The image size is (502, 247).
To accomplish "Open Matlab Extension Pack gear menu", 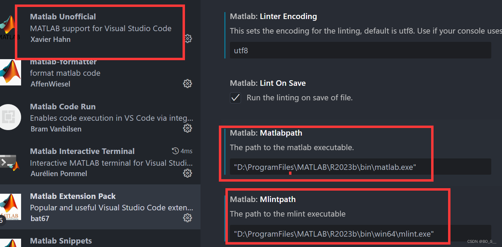I will tap(187, 218).
